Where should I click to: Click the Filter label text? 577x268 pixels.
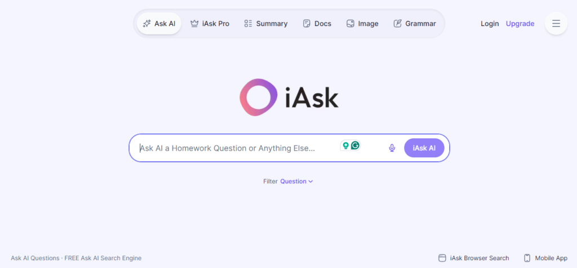270,181
